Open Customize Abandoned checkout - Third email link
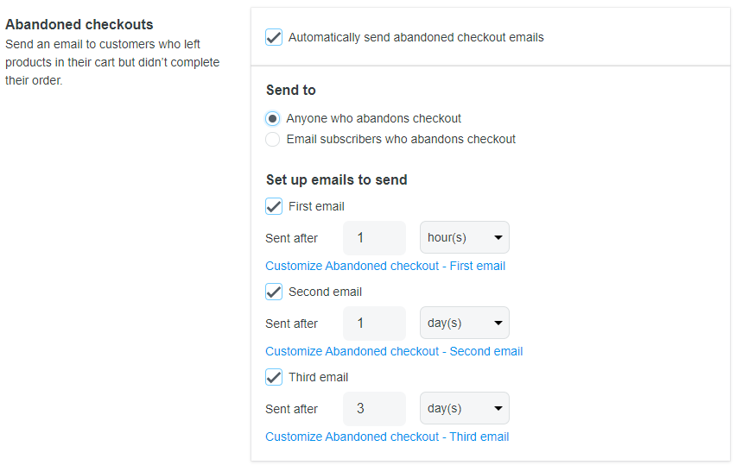 pyautogui.click(x=387, y=437)
